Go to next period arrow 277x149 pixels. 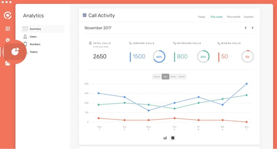pyautogui.click(x=252, y=28)
